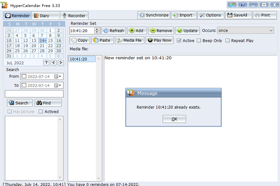Open the From date calendar picker
The height and width of the screenshot is (186, 280).
click(58, 76)
